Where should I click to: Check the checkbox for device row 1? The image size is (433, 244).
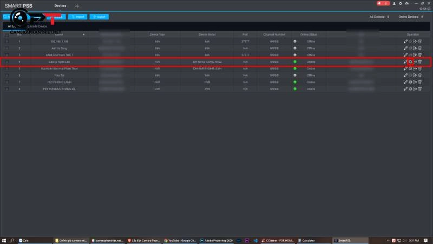click(7, 41)
